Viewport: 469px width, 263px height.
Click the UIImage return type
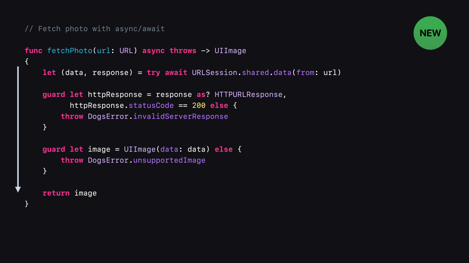coord(230,51)
